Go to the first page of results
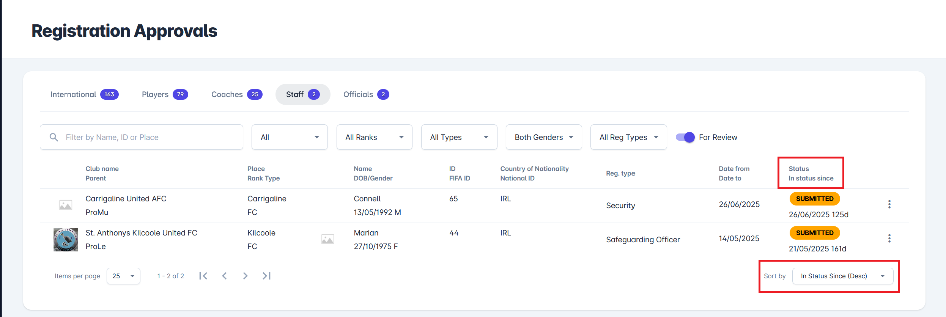This screenshot has height=317, width=946. point(203,276)
